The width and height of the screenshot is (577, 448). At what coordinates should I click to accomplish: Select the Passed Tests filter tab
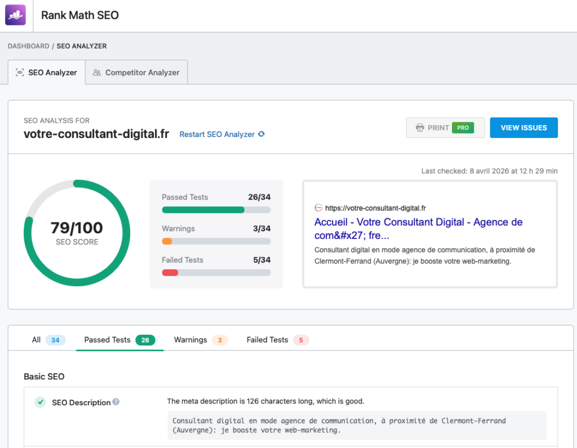[119, 340]
